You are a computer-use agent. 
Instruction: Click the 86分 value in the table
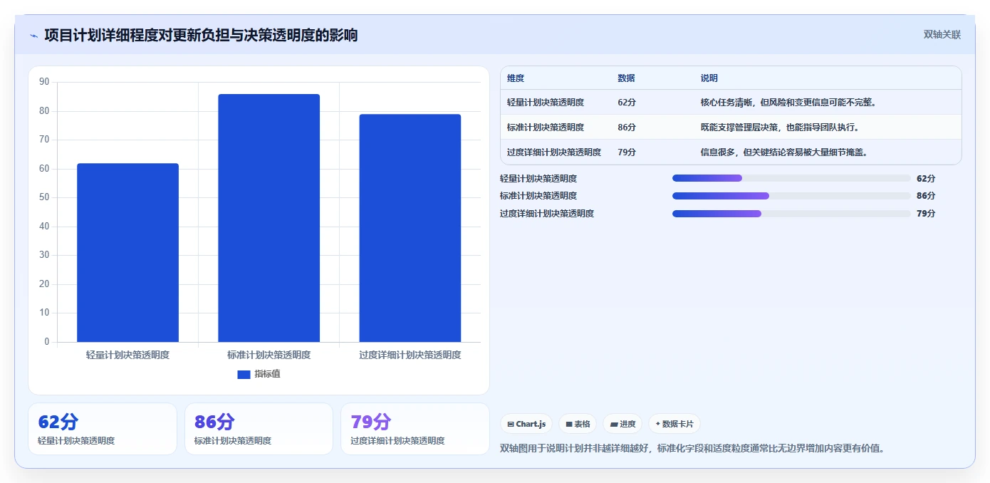pos(627,128)
